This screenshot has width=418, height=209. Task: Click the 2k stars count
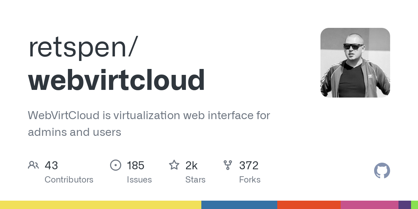pyautogui.click(x=192, y=165)
